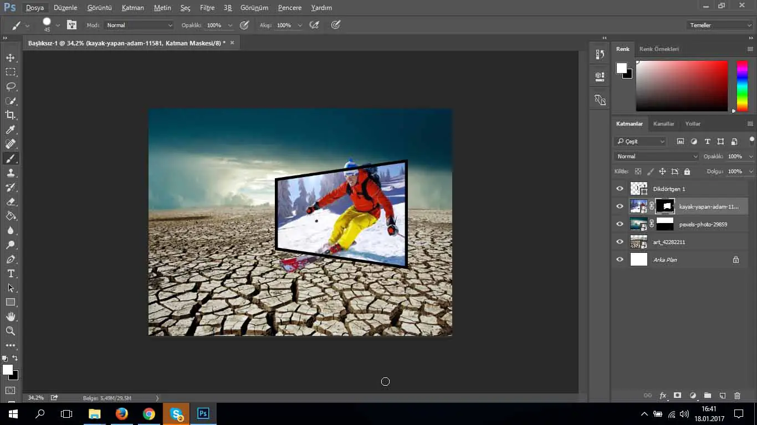757x425 pixels.
Task: Toggle visibility of art_42282211 layer
Action: 620,242
